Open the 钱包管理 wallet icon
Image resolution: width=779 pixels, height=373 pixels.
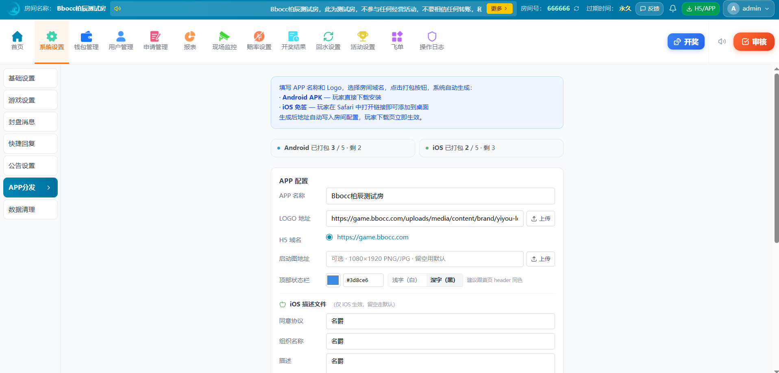(86, 37)
